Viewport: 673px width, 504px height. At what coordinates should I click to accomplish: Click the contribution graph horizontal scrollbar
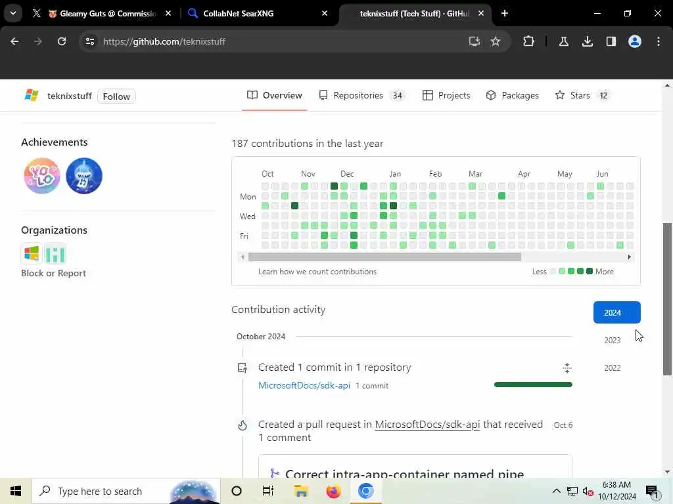coord(384,257)
